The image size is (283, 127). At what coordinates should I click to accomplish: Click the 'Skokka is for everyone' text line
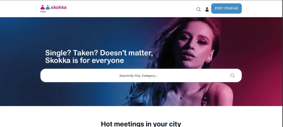coord(85,61)
